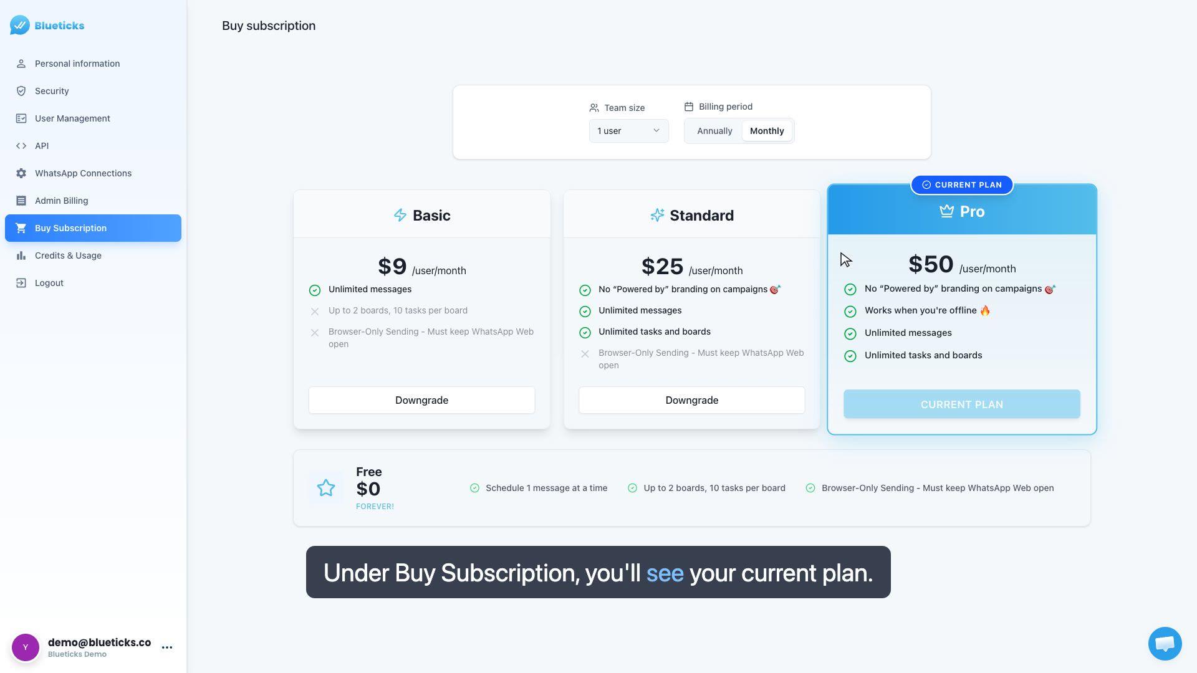The width and height of the screenshot is (1197, 673).
Task: Click the Blueticks Demo workspace name
Action: point(77,654)
